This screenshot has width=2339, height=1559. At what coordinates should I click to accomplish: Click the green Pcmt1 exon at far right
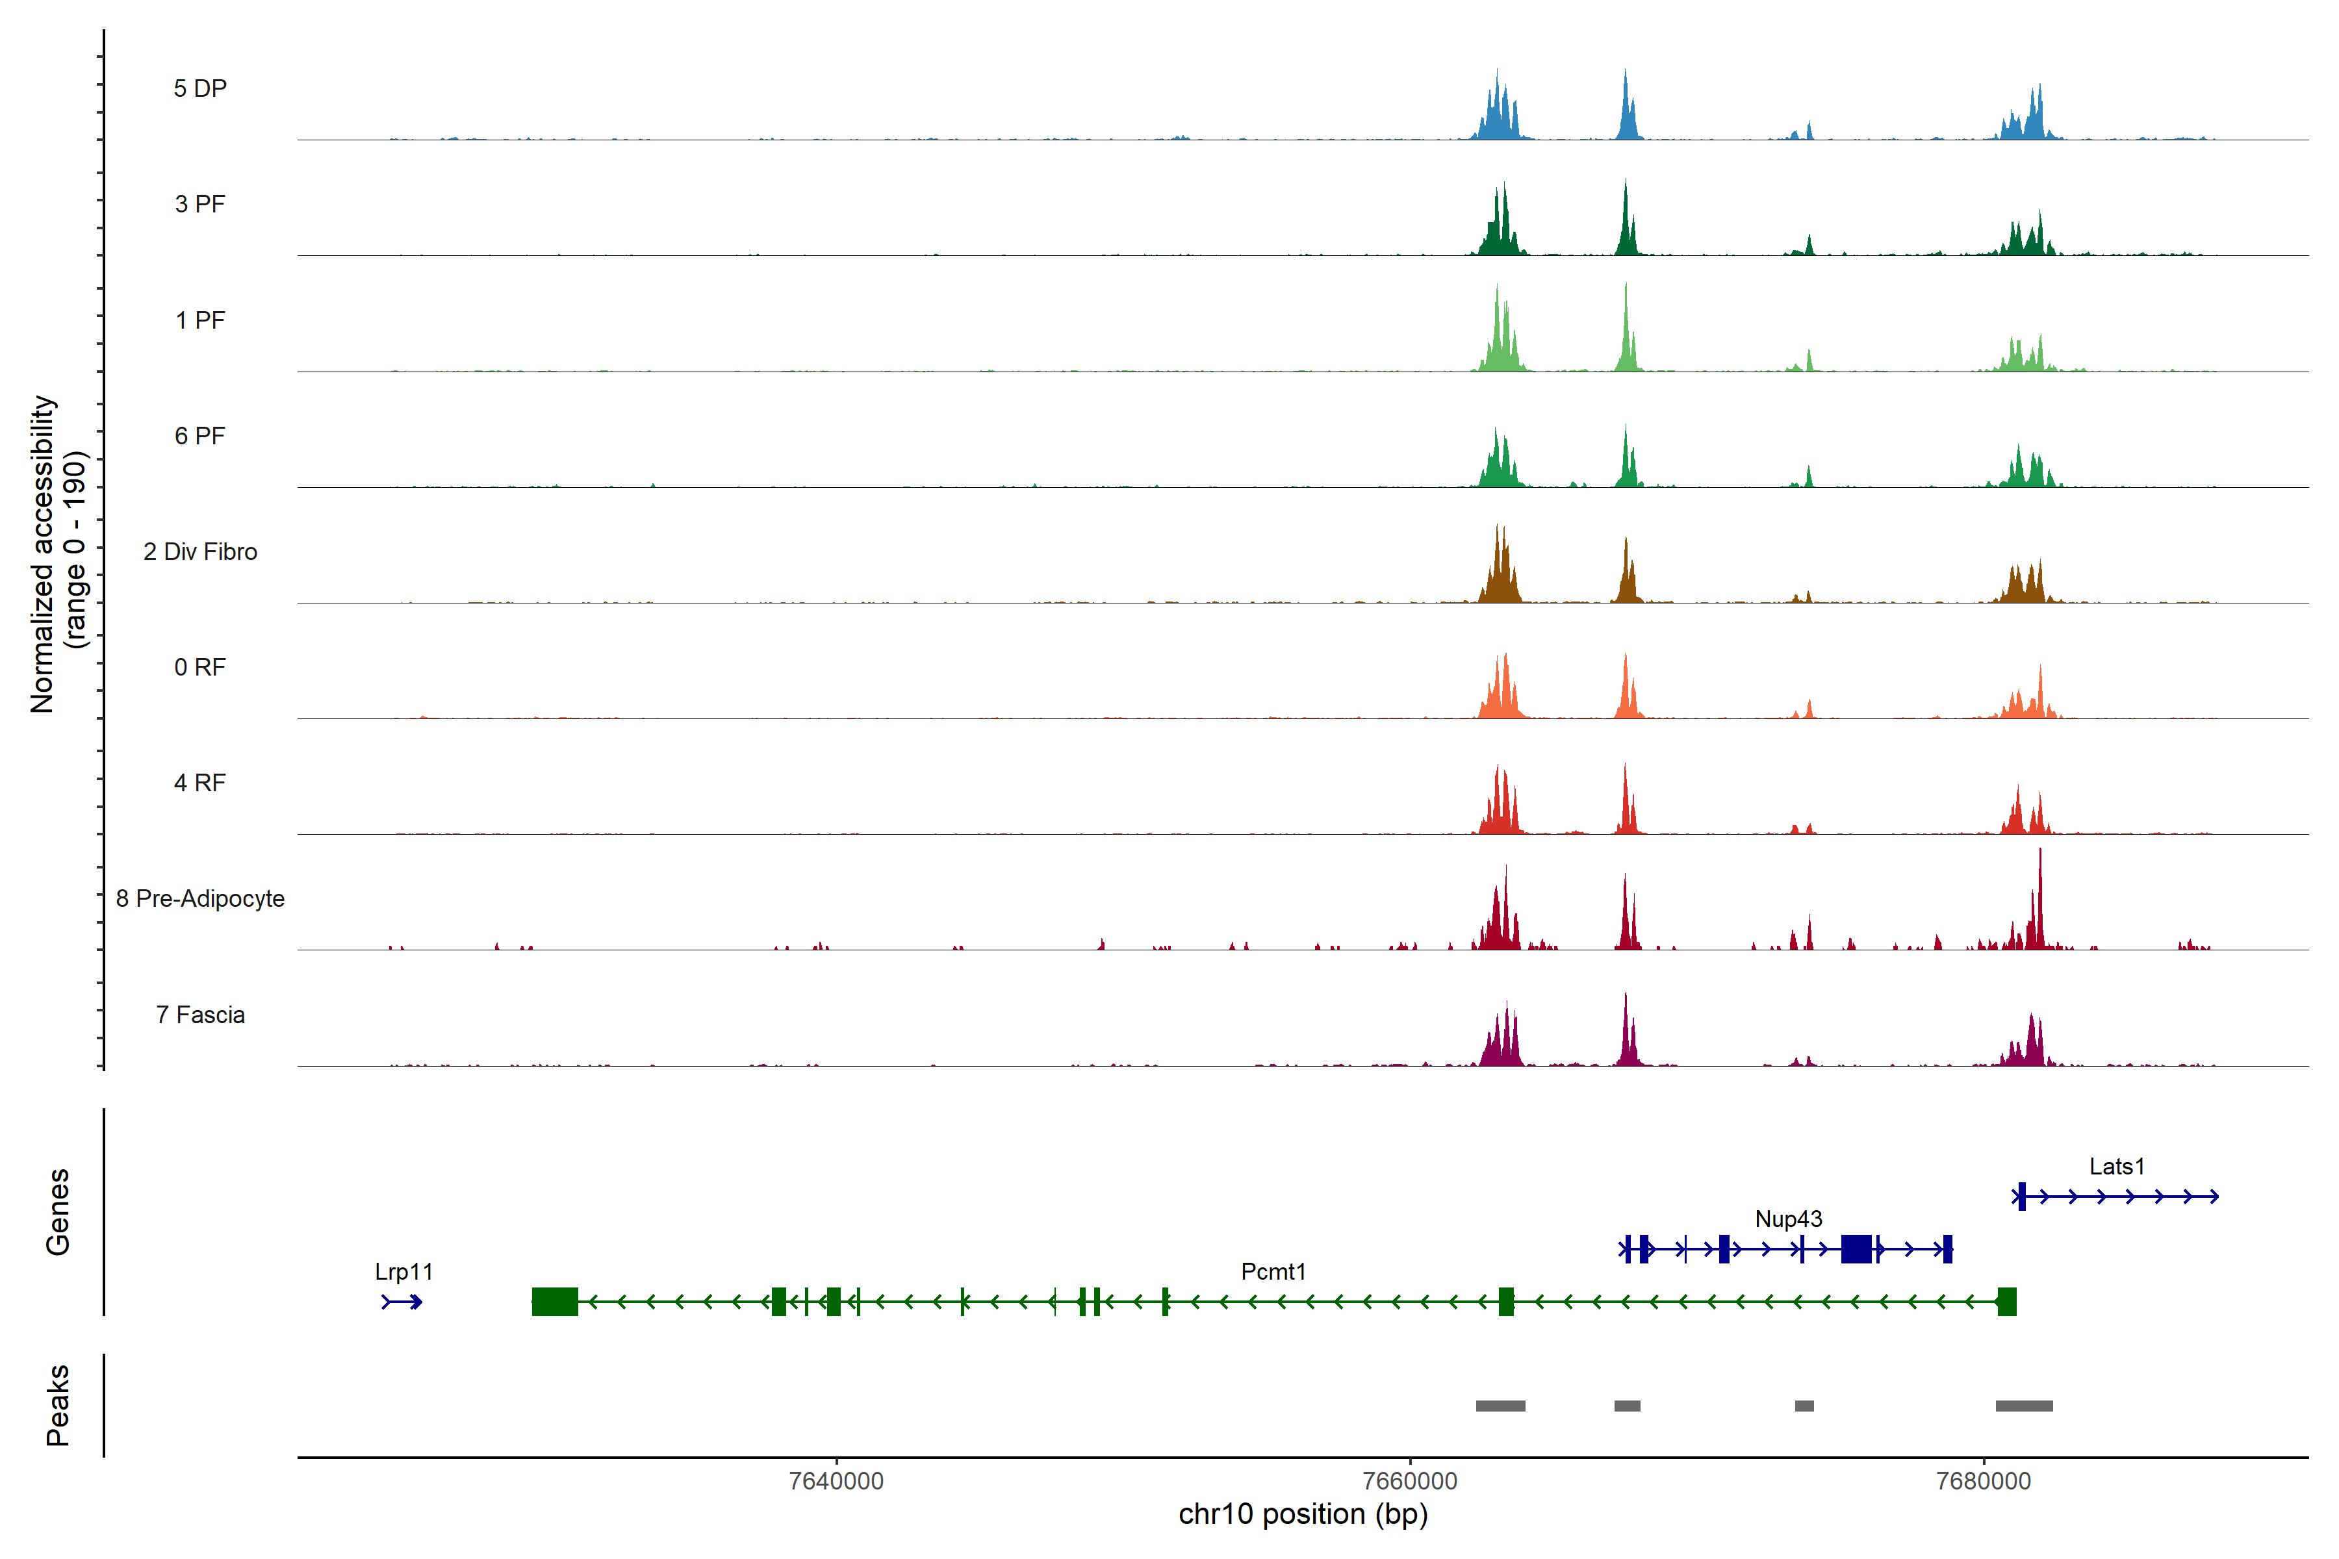point(2007,1302)
